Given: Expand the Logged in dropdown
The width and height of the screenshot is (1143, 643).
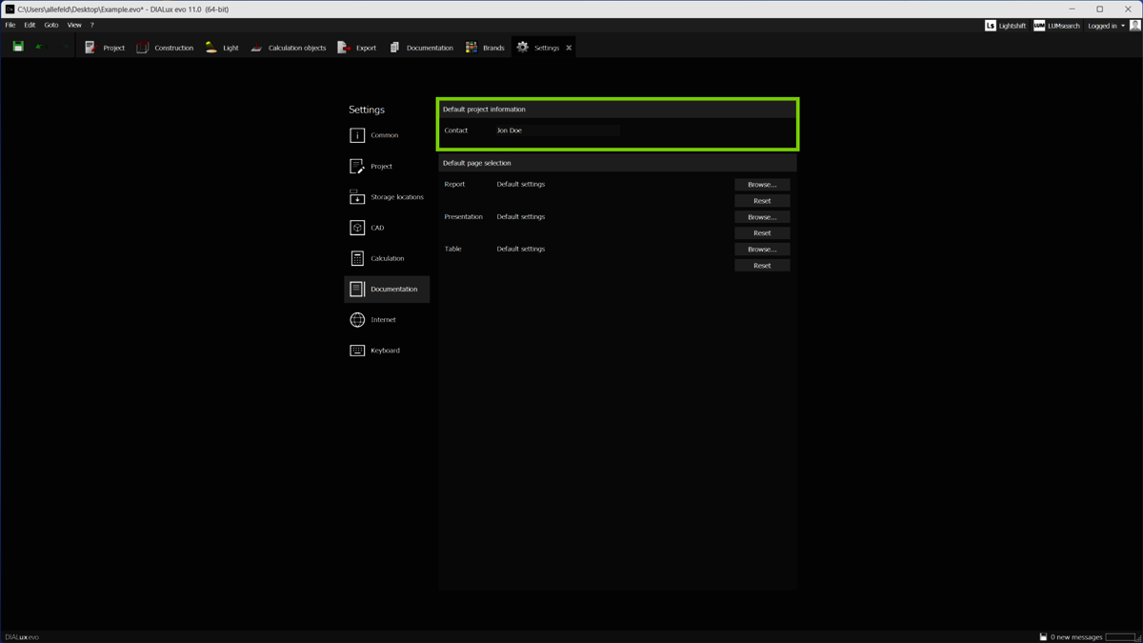Looking at the screenshot, I should pos(1106,26).
